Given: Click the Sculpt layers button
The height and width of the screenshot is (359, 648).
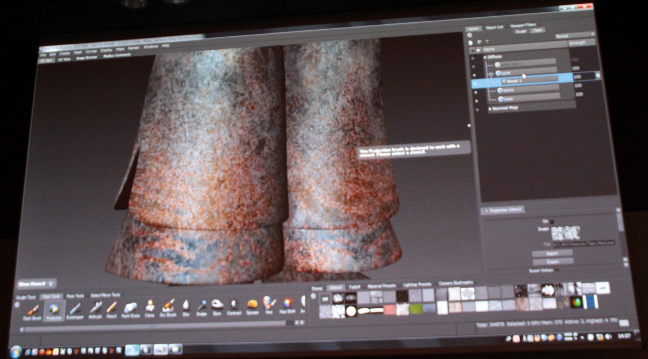Looking at the screenshot, I should 521,31.
